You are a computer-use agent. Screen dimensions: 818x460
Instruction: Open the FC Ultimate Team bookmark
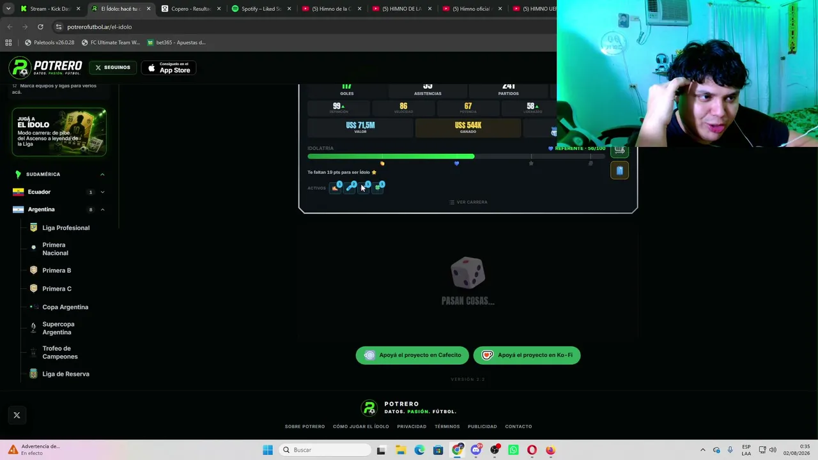[x=111, y=43]
